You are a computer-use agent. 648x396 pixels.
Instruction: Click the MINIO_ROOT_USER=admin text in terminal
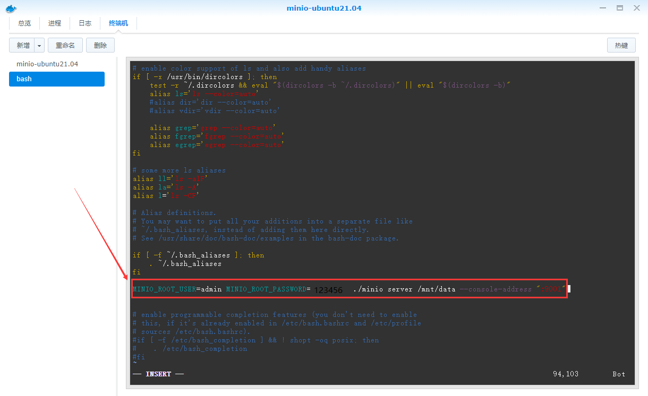(x=177, y=289)
